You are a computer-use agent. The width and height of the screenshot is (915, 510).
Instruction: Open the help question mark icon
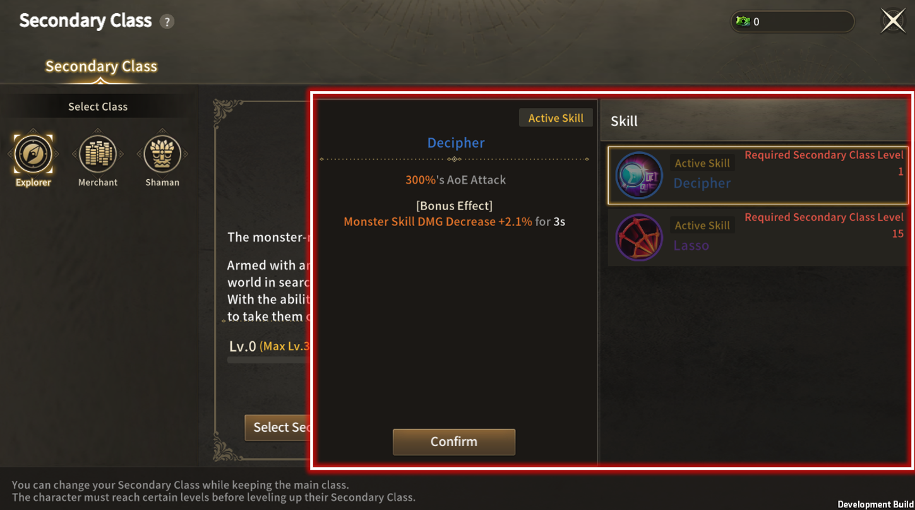click(167, 21)
